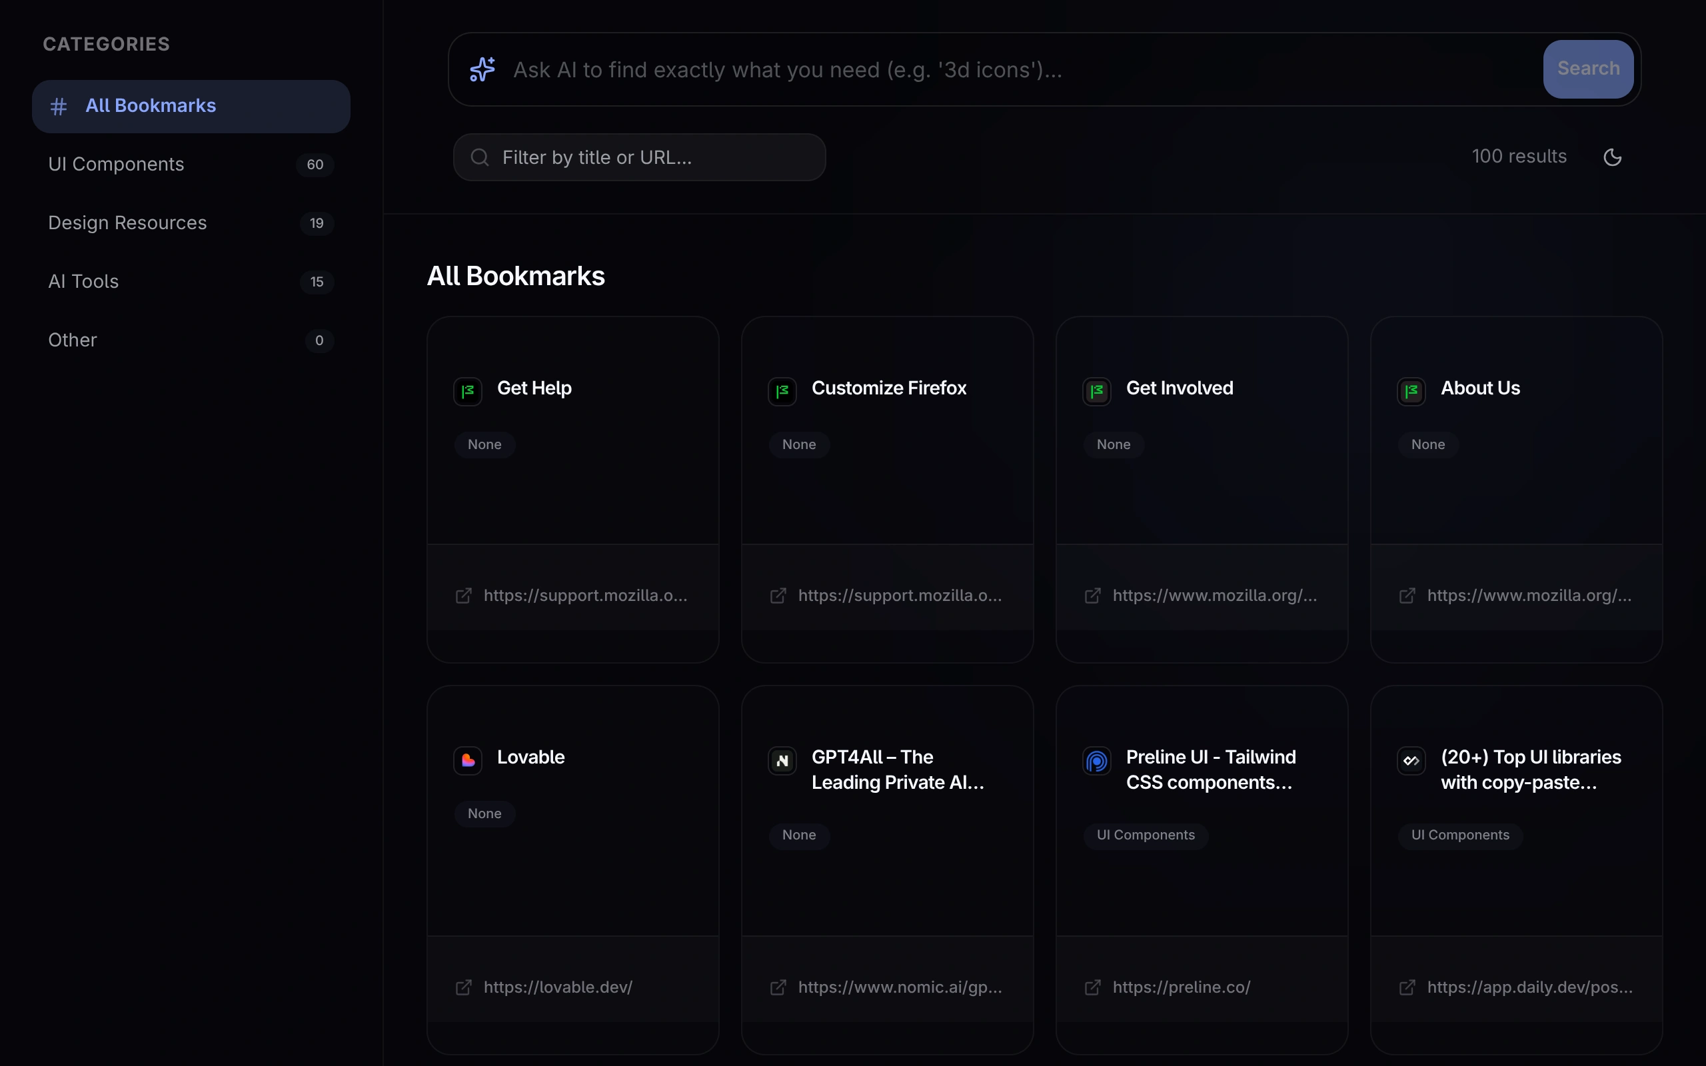
Task: Open https://preline.co/ link
Action: pos(1181,987)
